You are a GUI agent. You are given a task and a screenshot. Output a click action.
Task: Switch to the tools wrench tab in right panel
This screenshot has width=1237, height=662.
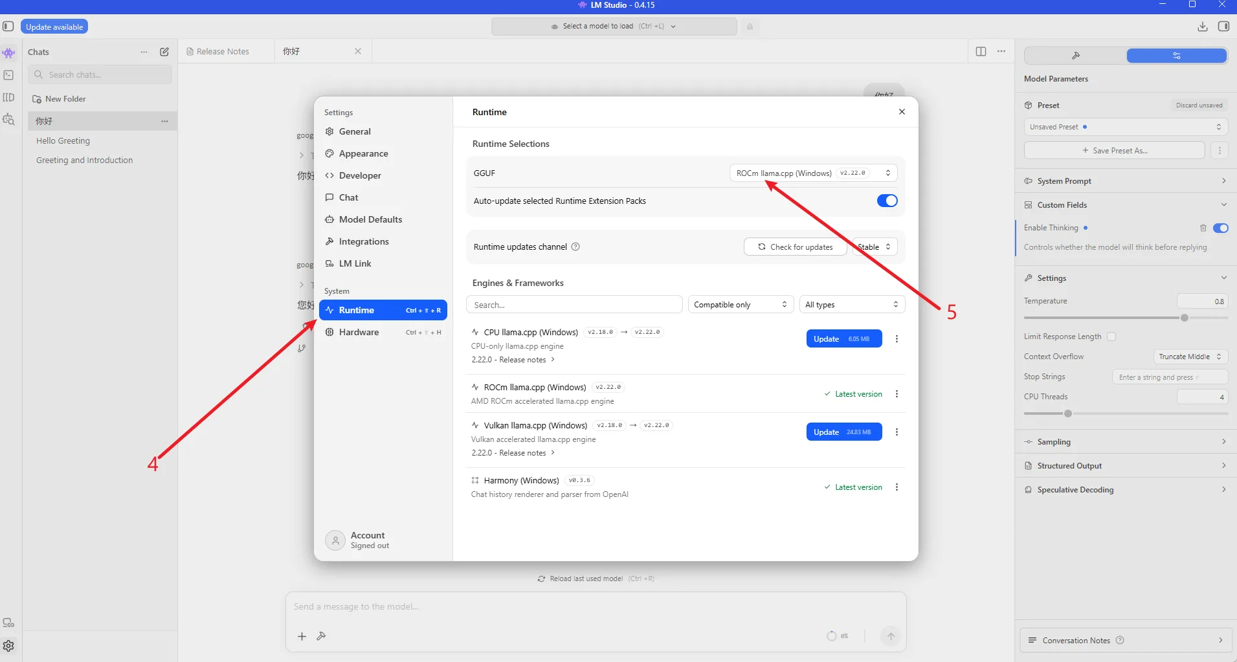[1076, 56]
